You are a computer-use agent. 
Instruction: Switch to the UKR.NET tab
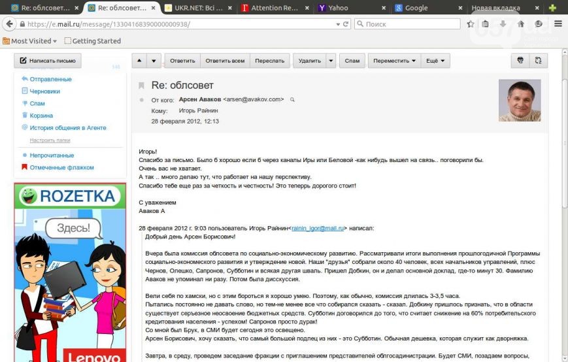pos(199,8)
